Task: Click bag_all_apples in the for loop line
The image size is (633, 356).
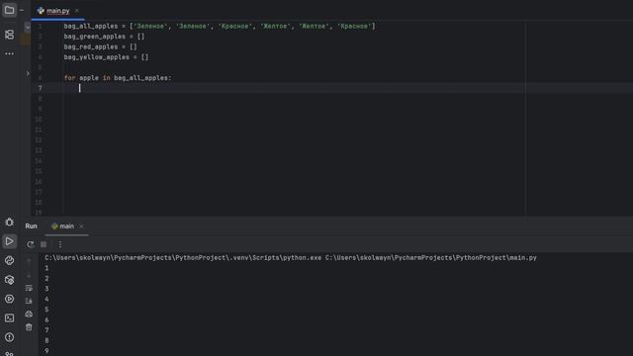Action: [140, 78]
